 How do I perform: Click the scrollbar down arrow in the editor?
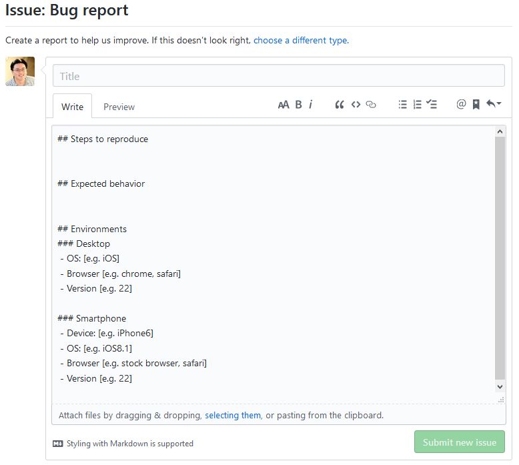500,386
